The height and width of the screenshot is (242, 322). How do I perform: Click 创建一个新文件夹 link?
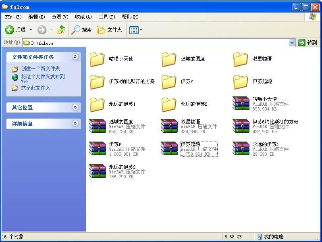(40, 69)
